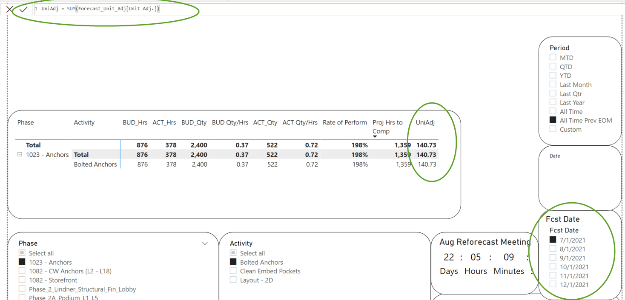Click the Period slicer title
The height and width of the screenshot is (300, 625).
(559, 48)
